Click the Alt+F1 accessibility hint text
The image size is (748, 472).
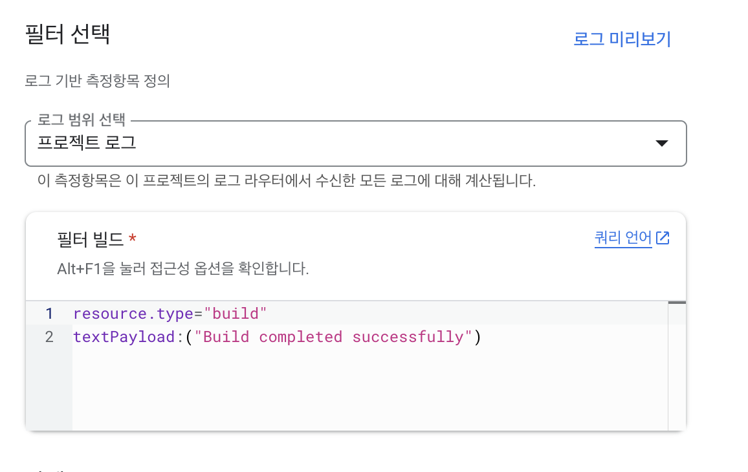click(182, 268)
